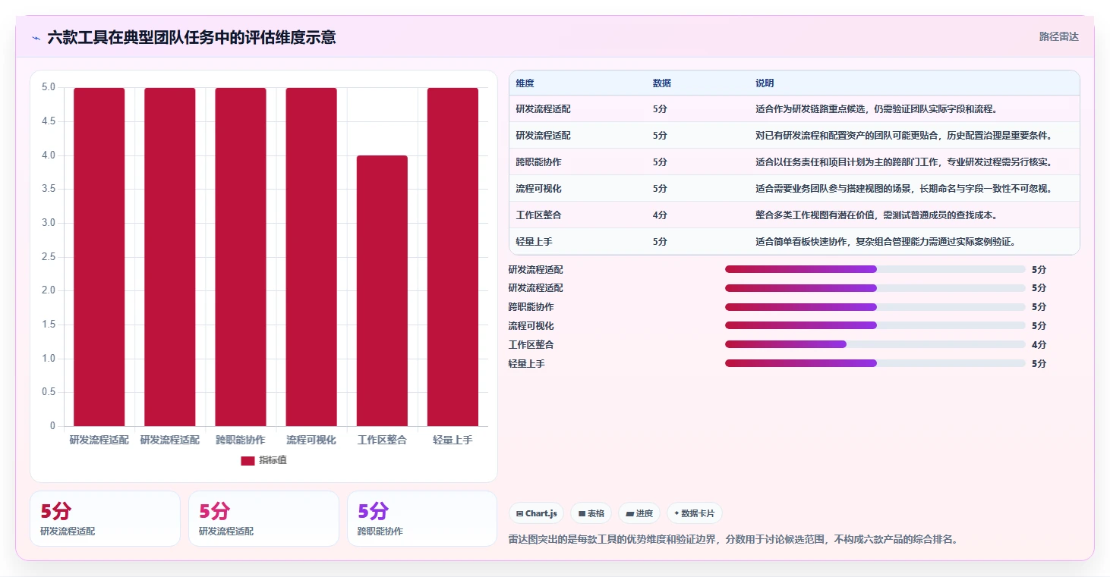Screen dimensions: 1110x577
Task: Click the 轻量上手 progress bar
Action: tap(875, 363)
